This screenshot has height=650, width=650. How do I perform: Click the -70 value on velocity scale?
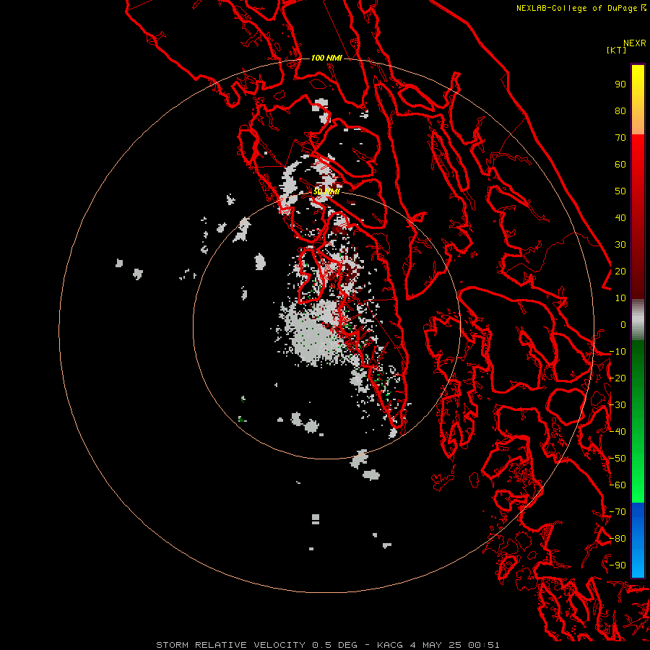coord(617,512)
